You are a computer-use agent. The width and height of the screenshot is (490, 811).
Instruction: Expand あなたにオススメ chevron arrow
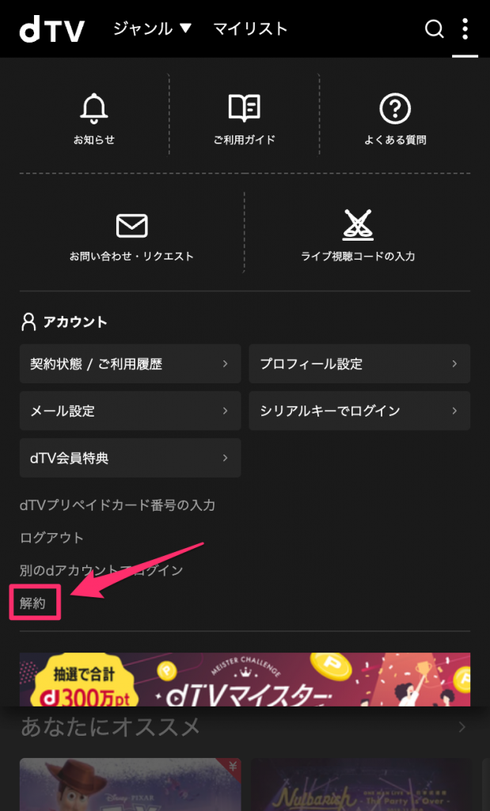tap(462, 727)
